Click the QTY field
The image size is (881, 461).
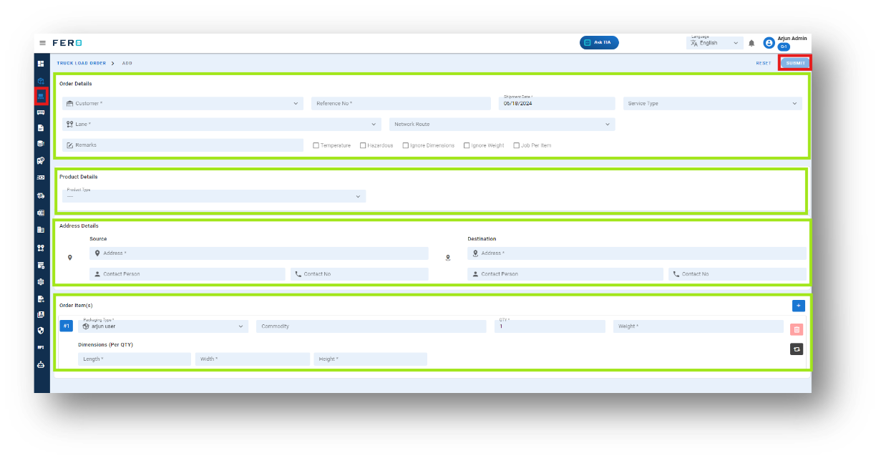click(550, 326)
